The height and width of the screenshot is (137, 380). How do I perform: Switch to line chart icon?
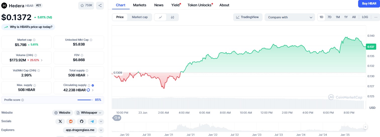[160, 17]
